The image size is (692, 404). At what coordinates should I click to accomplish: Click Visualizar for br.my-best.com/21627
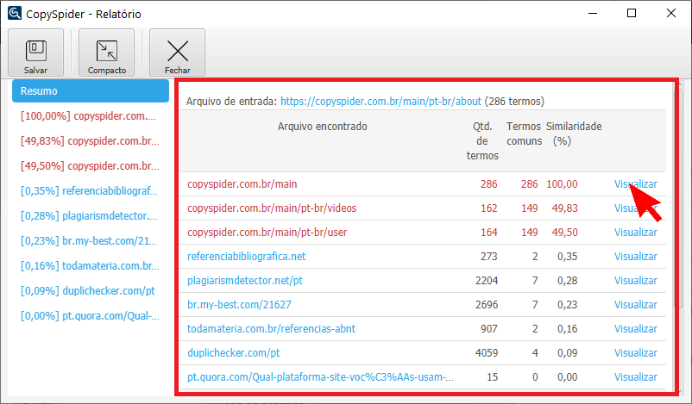[636, 304]
